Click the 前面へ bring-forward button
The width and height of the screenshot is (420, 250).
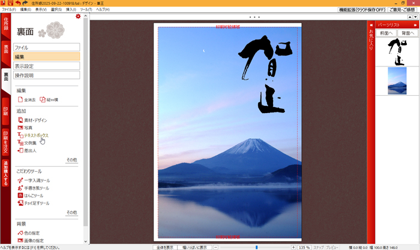tap(386, 33)
